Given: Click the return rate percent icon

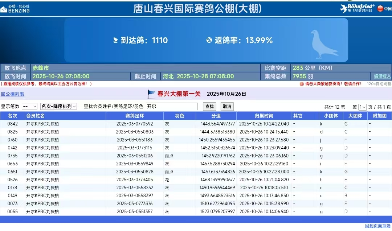Looking at the screenshot, I should tap(209, 40).
